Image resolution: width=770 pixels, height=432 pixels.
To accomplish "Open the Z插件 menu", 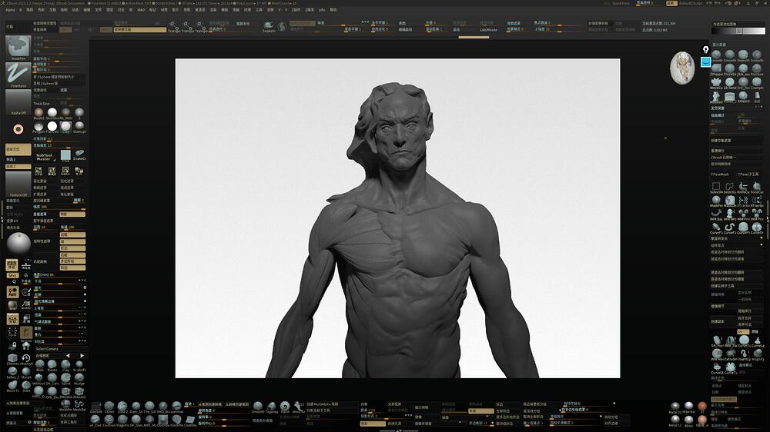I will click(x=296, y=10).
